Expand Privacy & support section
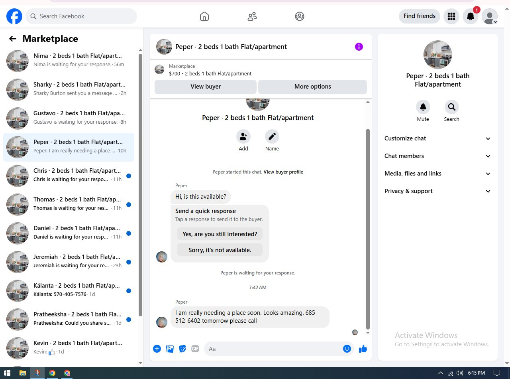 click(437, 191)
